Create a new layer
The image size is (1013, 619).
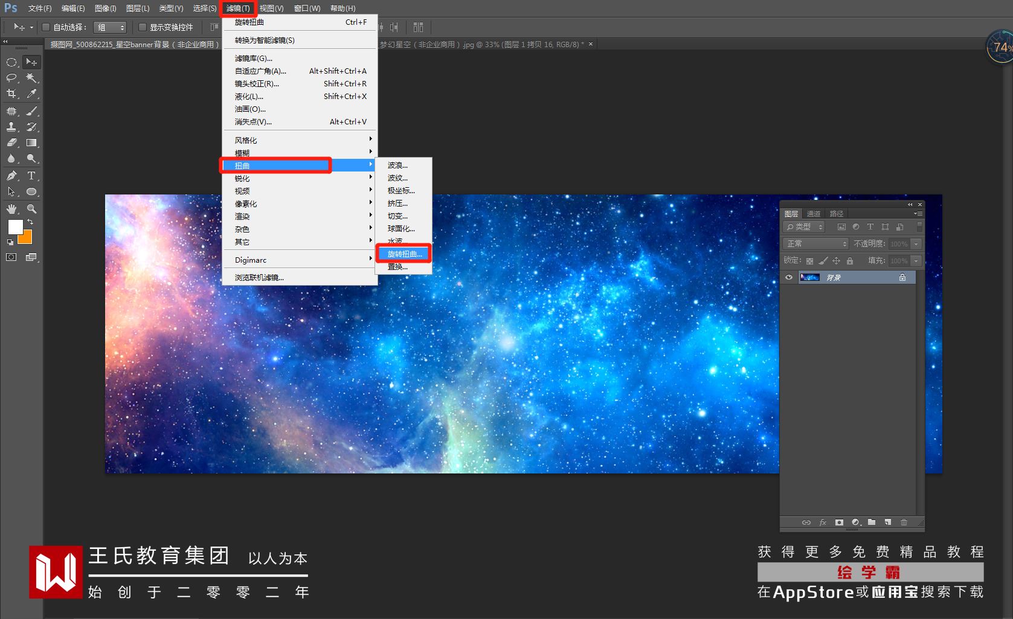(888, 522)
